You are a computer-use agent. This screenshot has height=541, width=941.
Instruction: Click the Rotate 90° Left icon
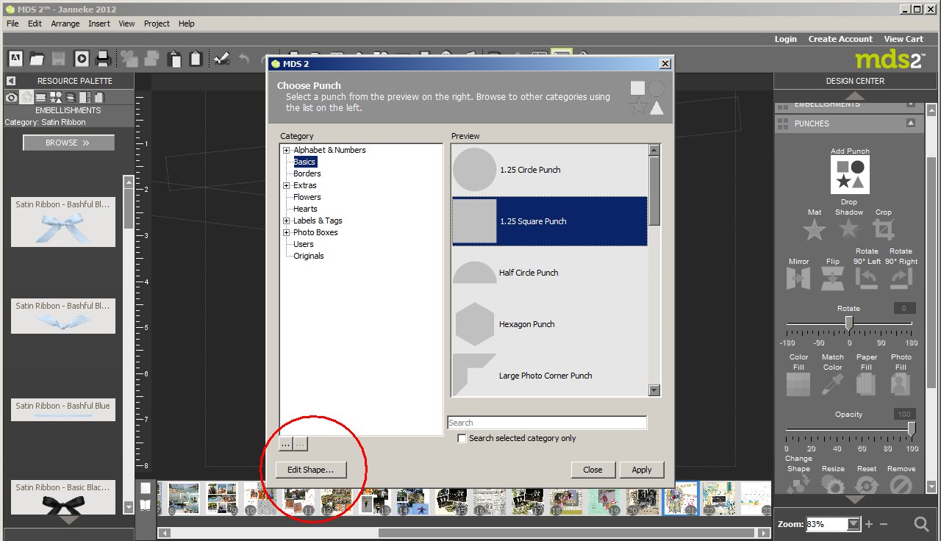(x=867, y=279)
